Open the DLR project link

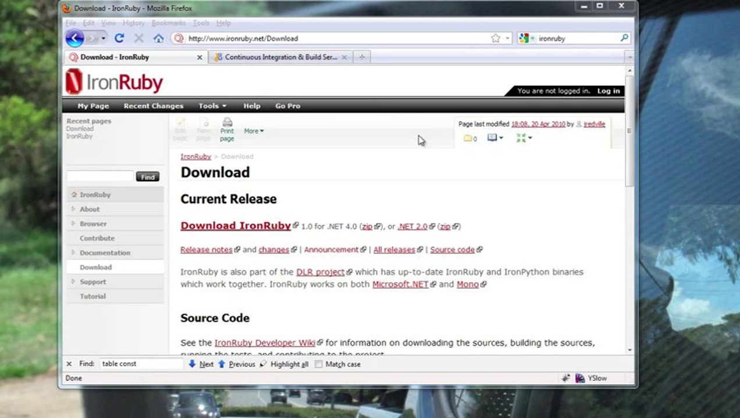coord(321,272)
